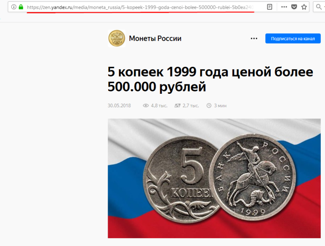325x246 pixels.
Task: Click the URL address field
Action: 140,7
